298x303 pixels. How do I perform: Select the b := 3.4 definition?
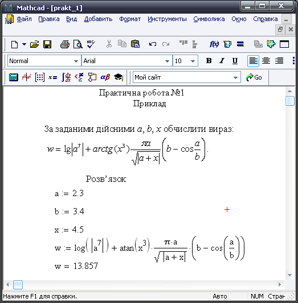70,211
